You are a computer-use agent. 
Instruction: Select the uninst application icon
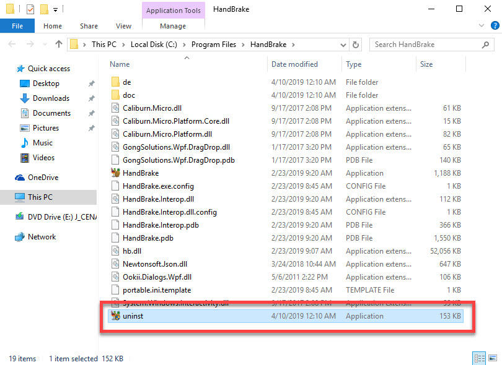[x=115, y=316]
